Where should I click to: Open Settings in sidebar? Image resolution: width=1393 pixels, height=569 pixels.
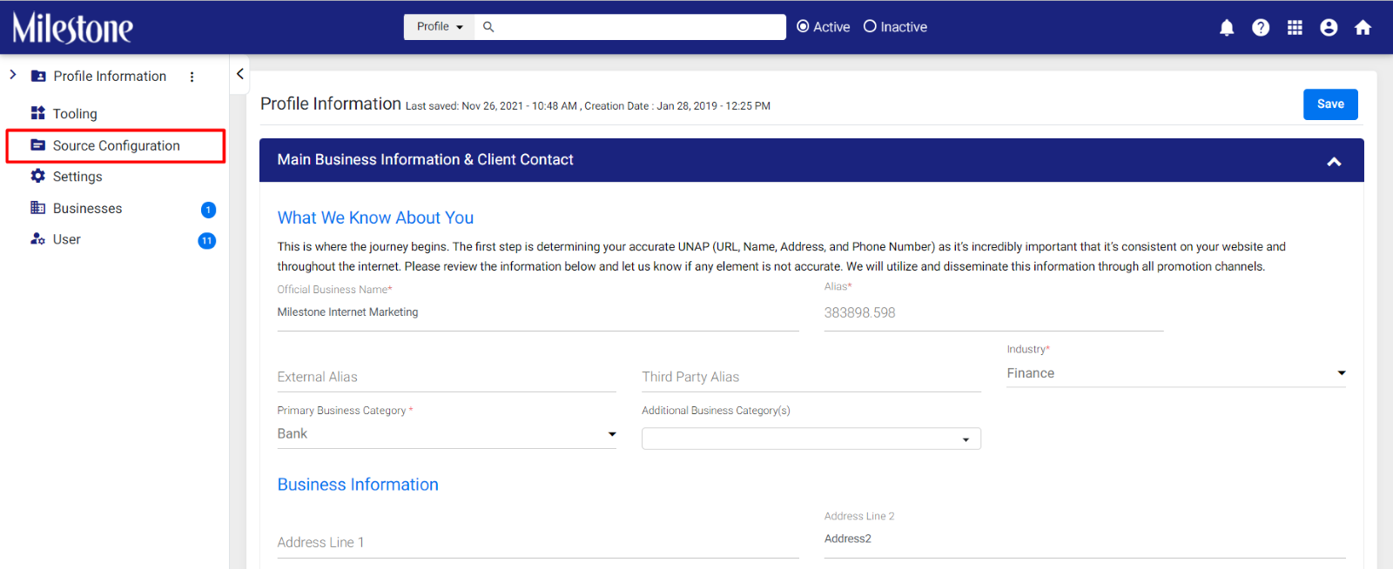77,177
